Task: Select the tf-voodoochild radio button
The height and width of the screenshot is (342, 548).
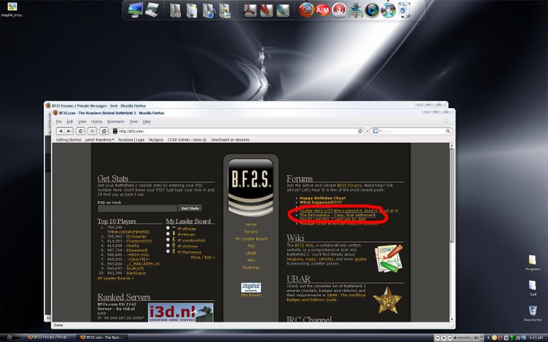Action: point(168,240)
